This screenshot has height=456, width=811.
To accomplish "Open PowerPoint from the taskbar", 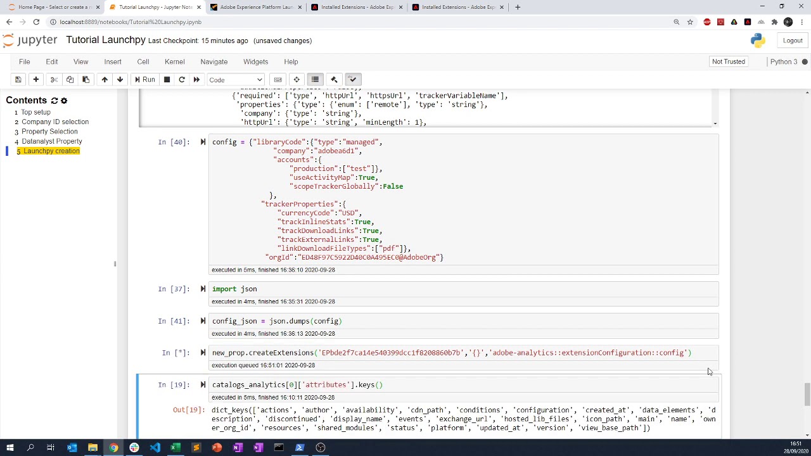I will click(x=217, y=448).
